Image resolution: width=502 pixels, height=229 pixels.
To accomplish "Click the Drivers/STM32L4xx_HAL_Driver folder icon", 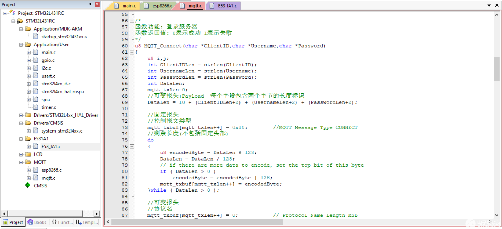I will (x=28, y=115).
